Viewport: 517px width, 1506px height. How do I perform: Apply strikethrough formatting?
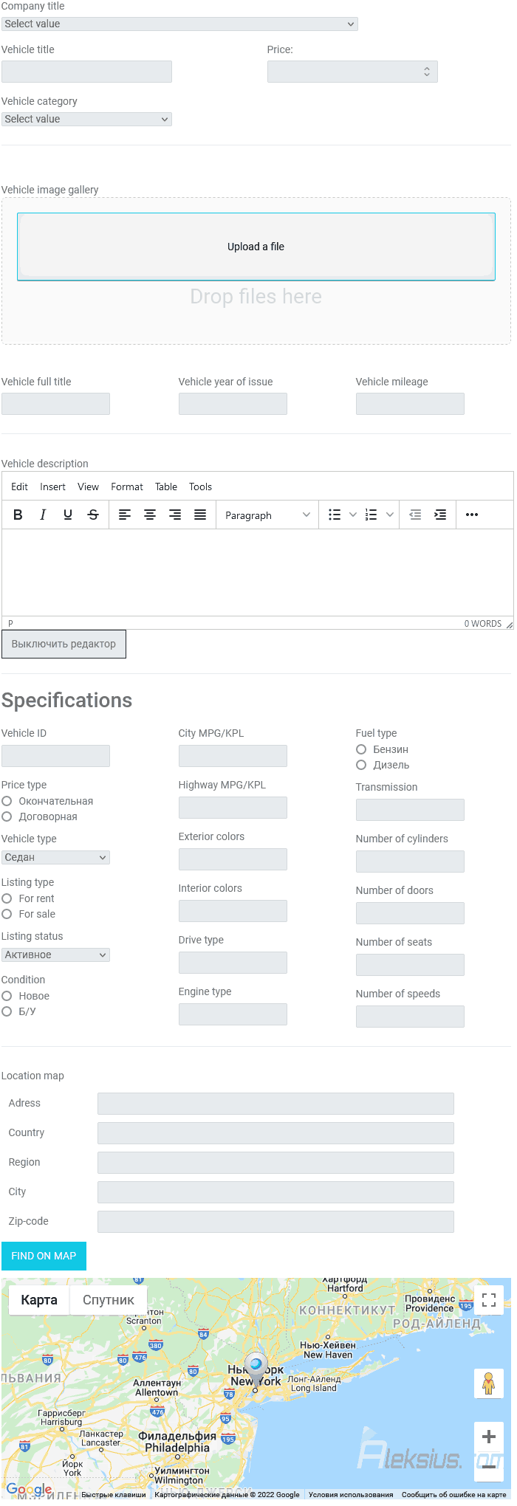[93, 515]
